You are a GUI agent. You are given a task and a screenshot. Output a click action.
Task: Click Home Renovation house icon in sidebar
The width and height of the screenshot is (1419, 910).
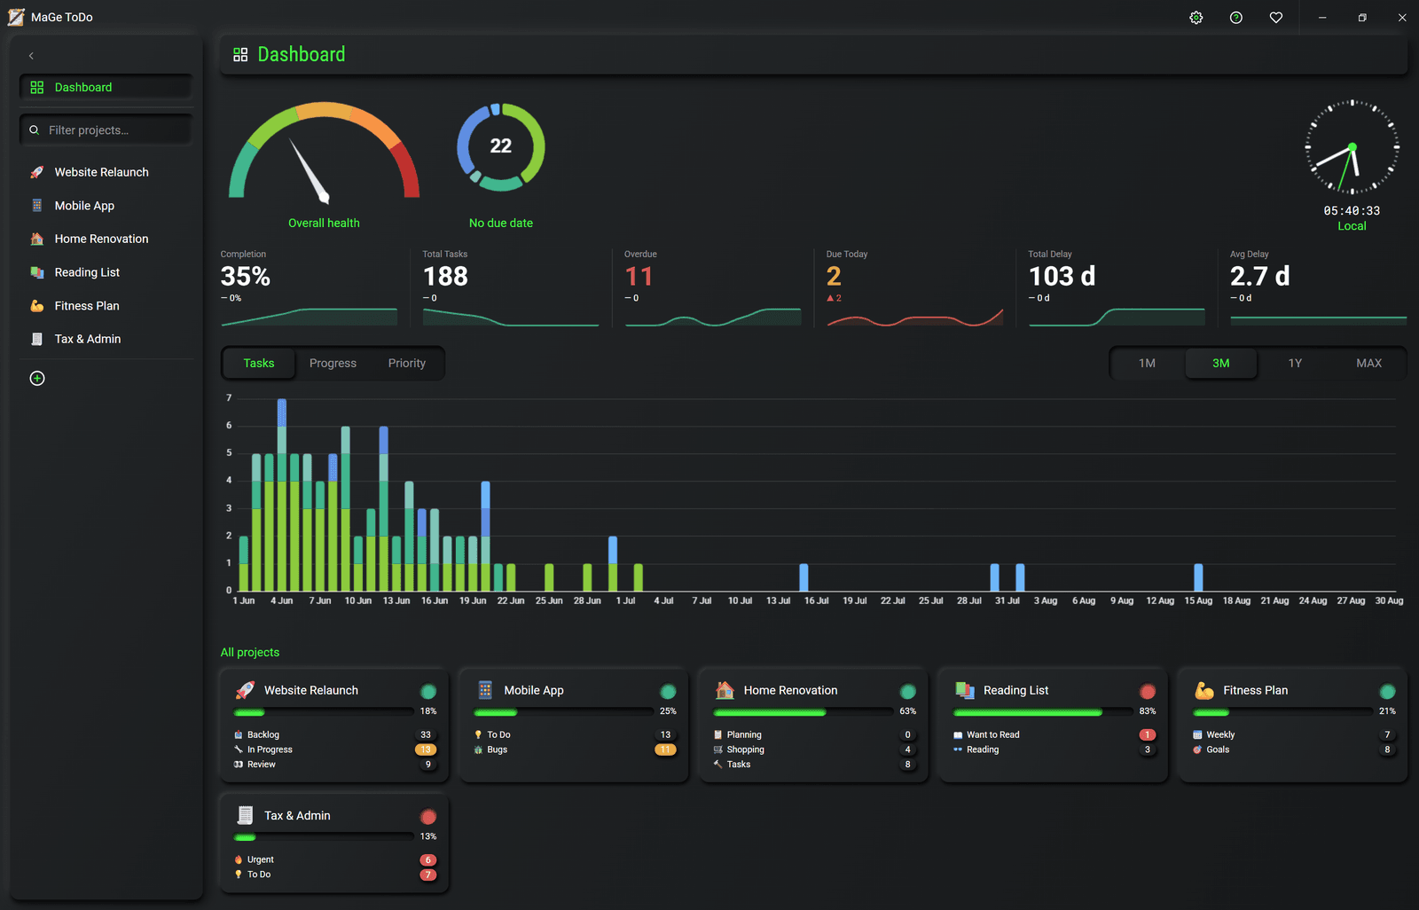click(x=37, y=239)
